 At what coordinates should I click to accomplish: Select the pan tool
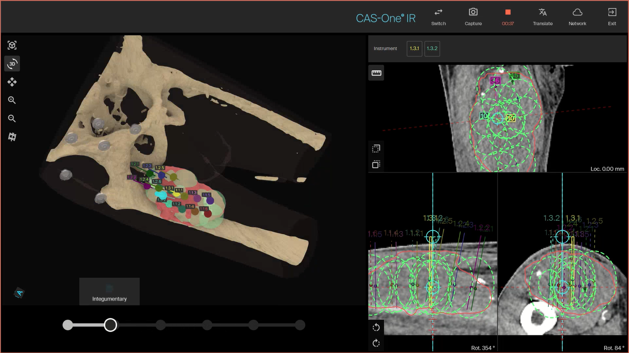tap(12, 82)
